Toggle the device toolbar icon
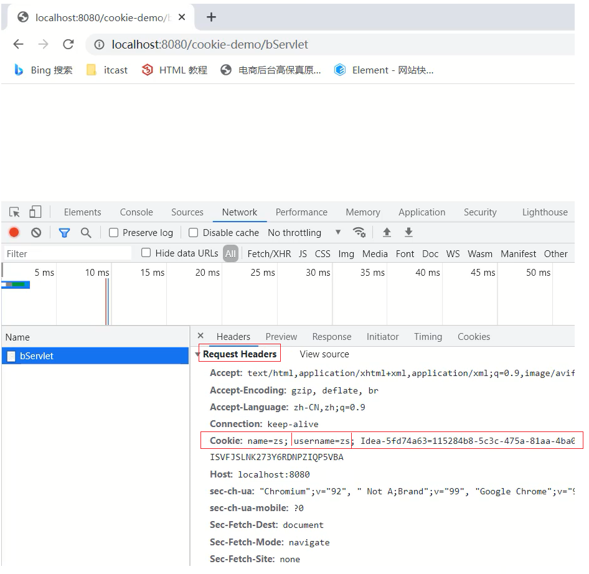The height and width of the screenshot is (574, 589). tap(35, 212)
